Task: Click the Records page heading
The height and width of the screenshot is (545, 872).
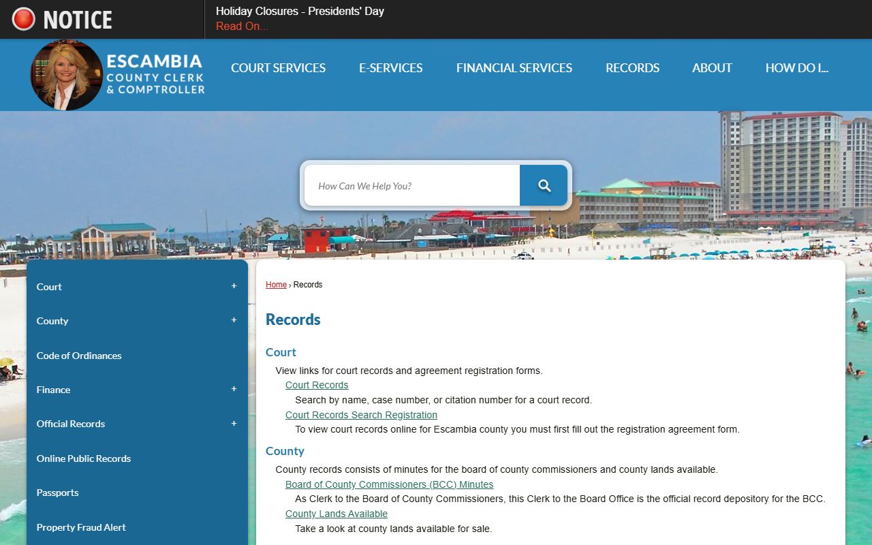Action: (293, 320)
